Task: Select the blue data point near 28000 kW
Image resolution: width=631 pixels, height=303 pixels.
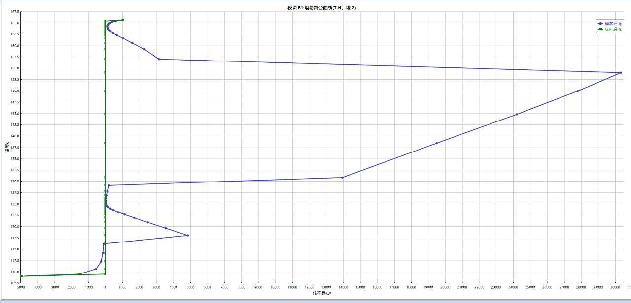Action: pos(578,91)
